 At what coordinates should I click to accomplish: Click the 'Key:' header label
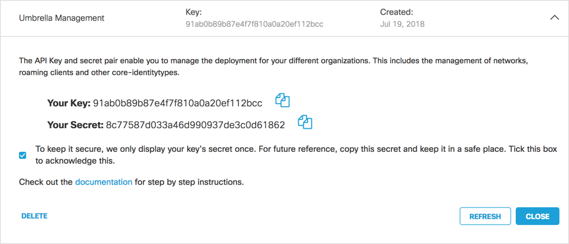194,12
